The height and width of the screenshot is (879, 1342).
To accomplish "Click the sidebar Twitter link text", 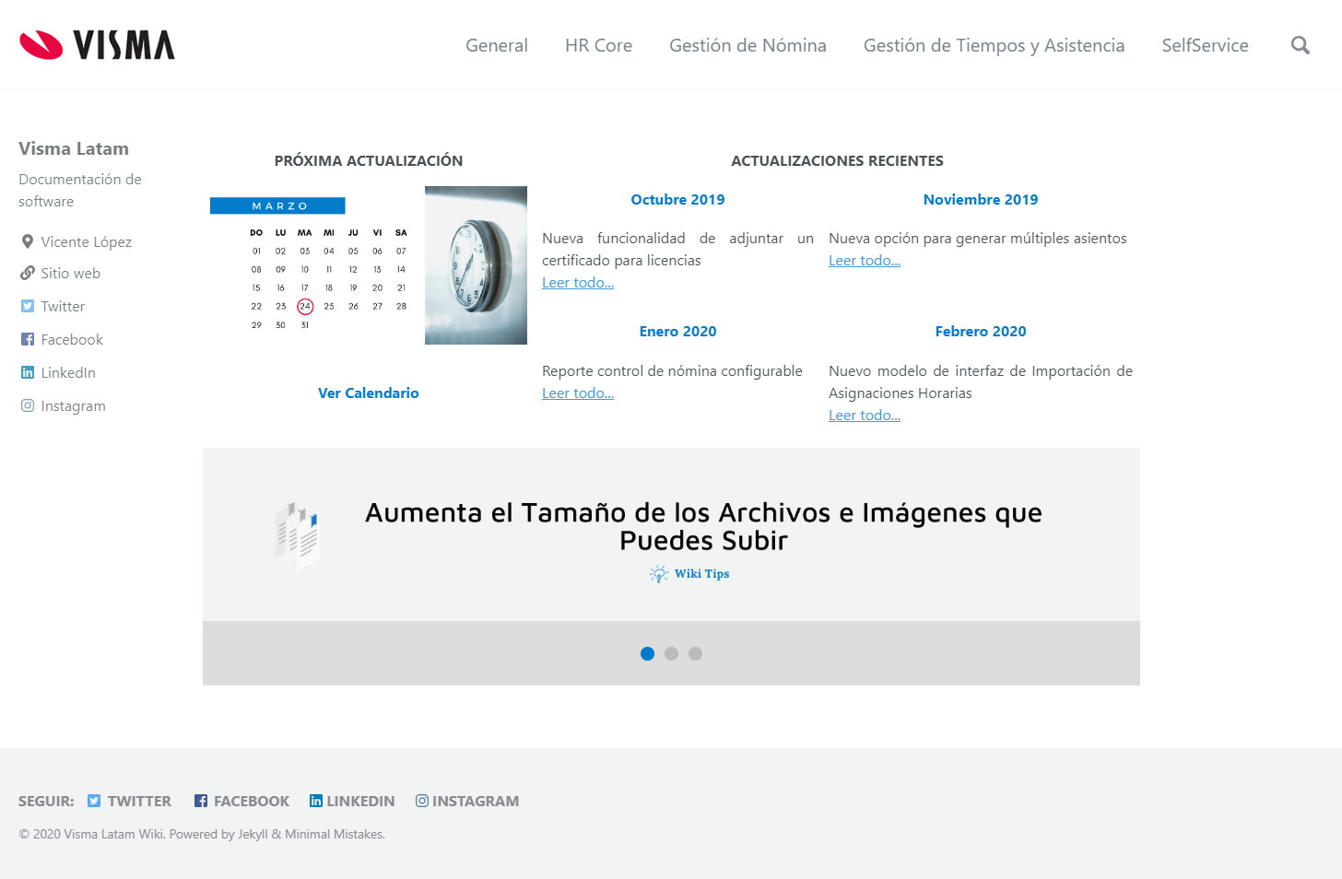I will (63, 306).
